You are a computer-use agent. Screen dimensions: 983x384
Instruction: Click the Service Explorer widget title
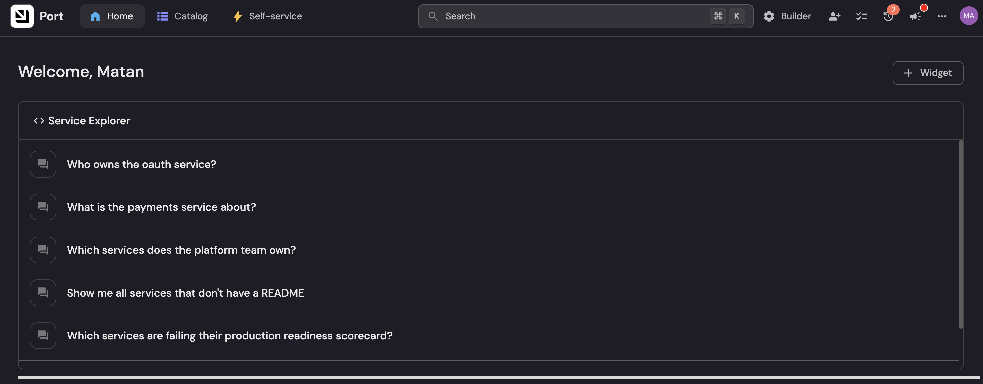coord(89,121)
